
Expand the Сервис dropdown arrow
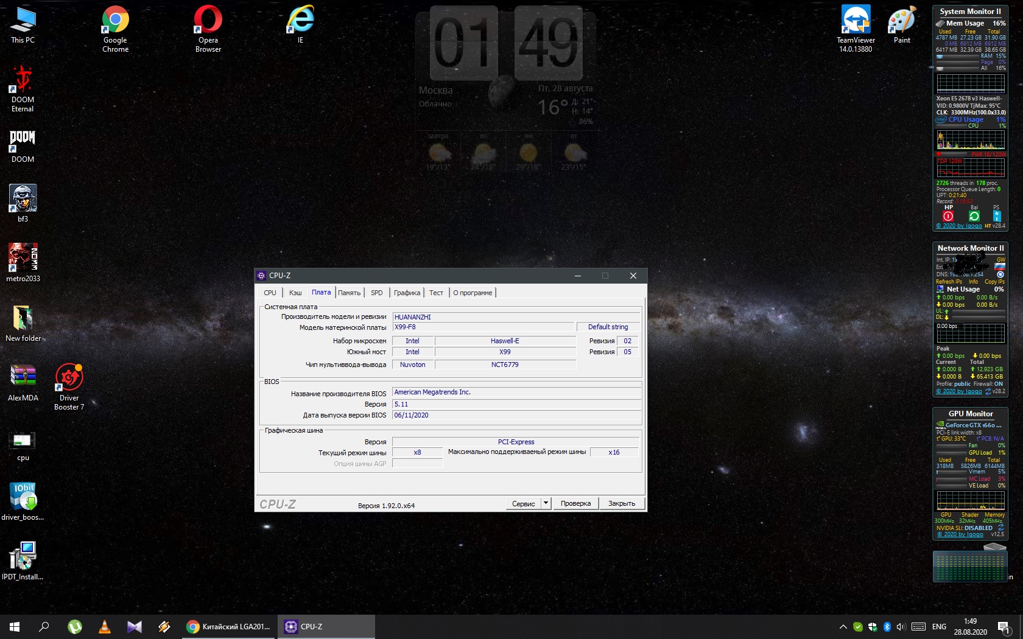[546, 503]
